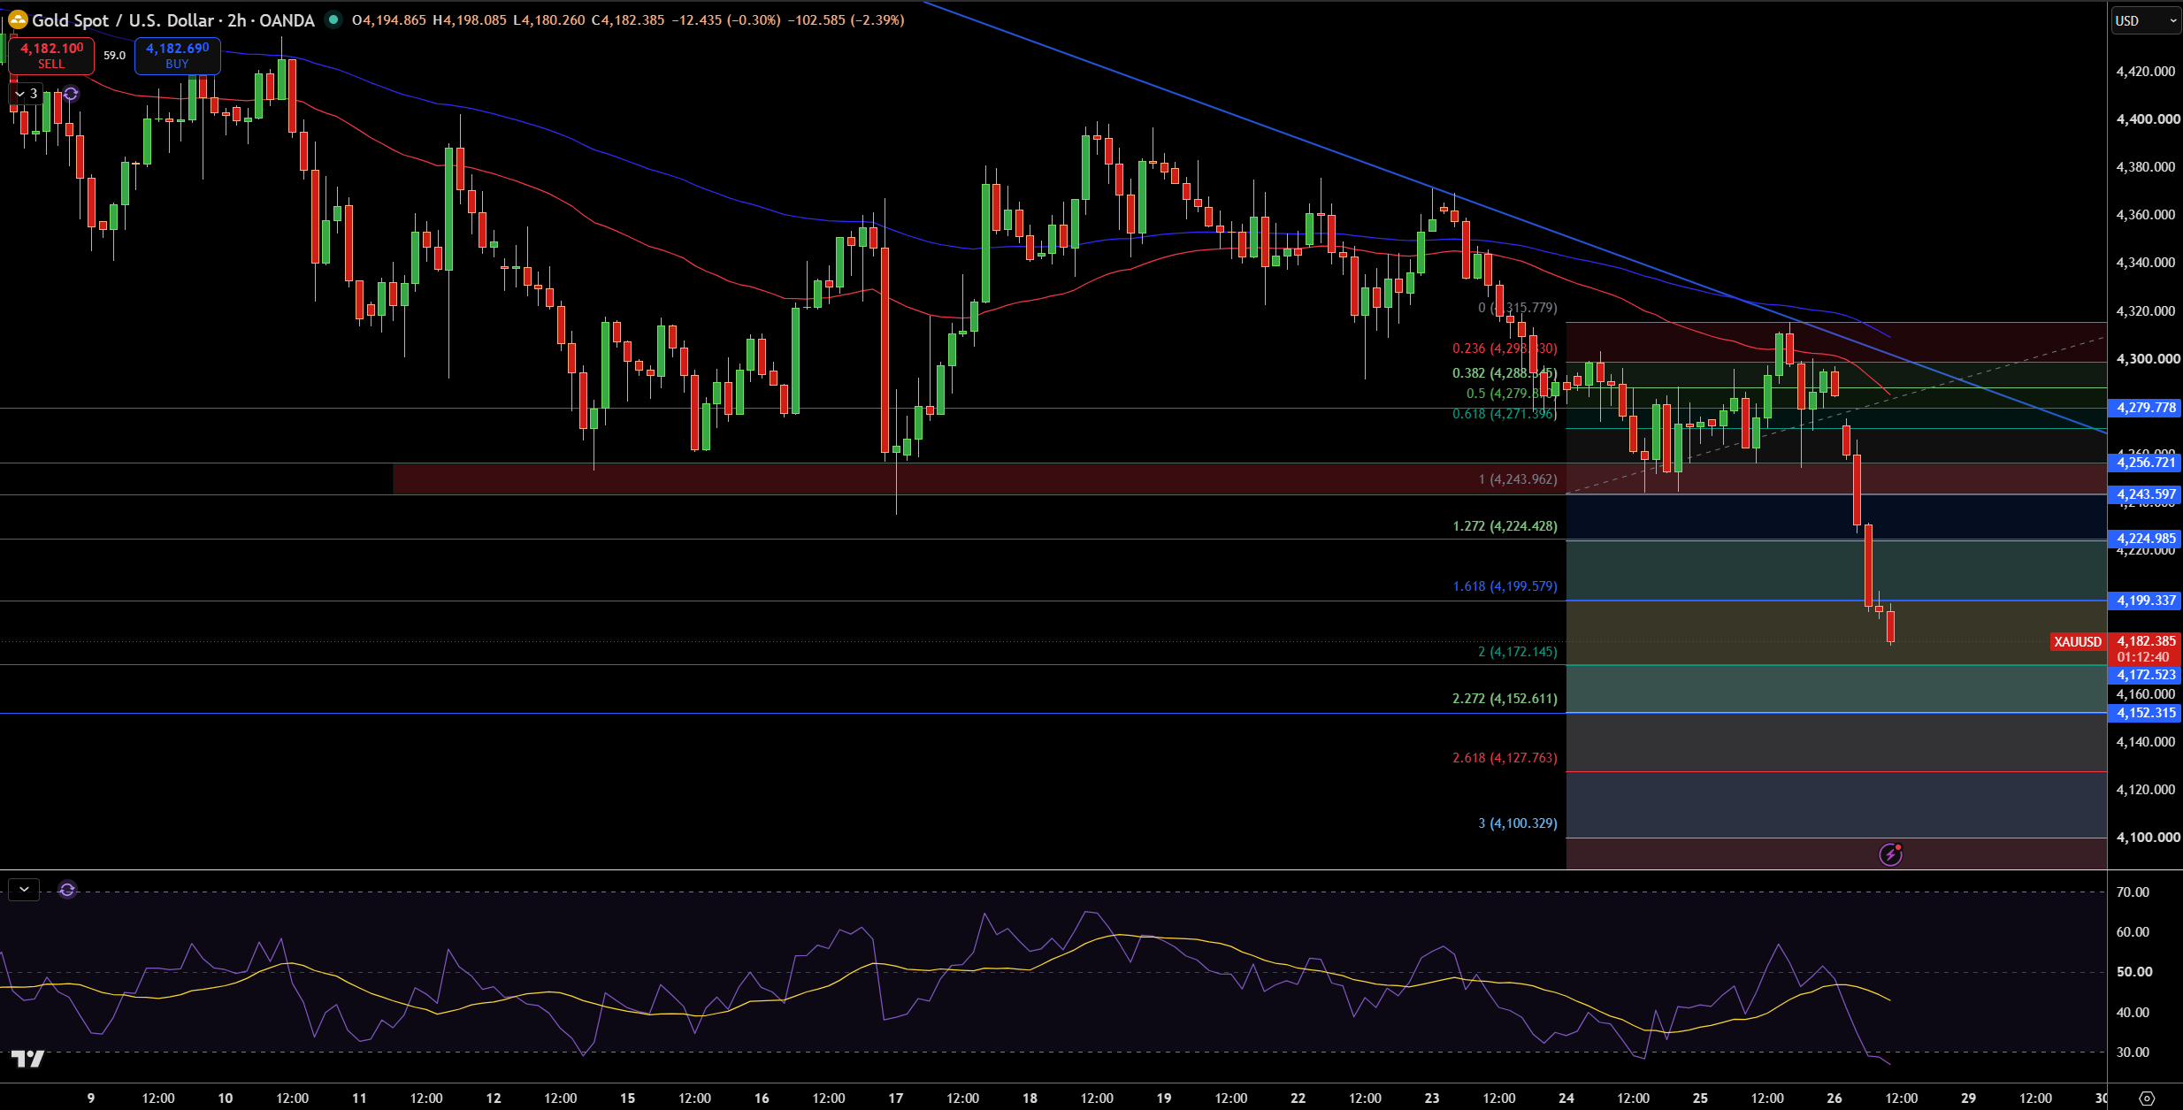Expand the collapsed indicators legend showing 3
The height and width of the screenshot is (1110, 2183).
26,94
